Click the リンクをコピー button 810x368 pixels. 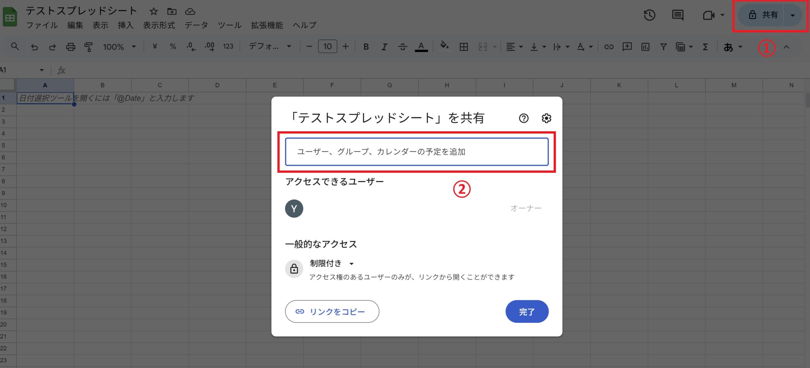[332, 311]
